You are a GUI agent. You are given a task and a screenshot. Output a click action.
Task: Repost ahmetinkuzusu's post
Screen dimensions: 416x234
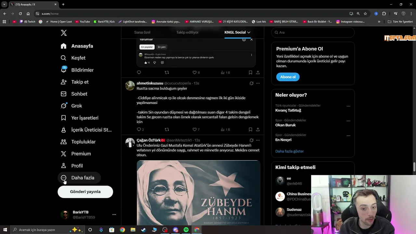pos(167,129)
